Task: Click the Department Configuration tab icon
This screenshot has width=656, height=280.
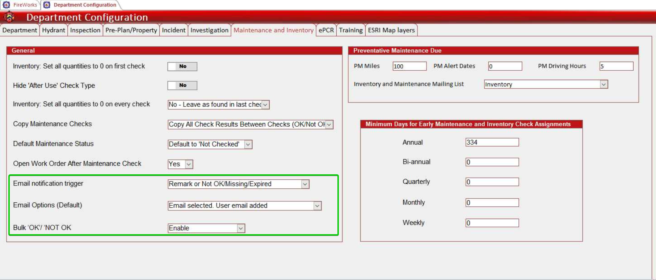Action: click(x=47, y=5)
